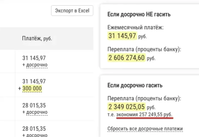Viewport: 199px width, 137px height.
Task: Click the 31 145,97 amount above 300 000
Action: [x=34, y=81]
